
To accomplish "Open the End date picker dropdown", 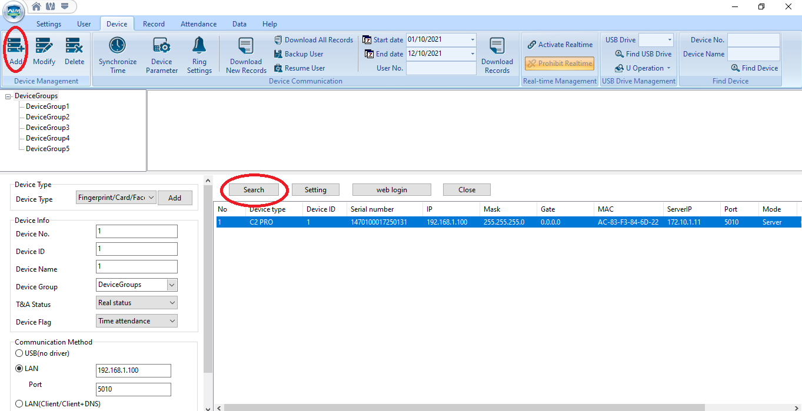I will 472,54.
